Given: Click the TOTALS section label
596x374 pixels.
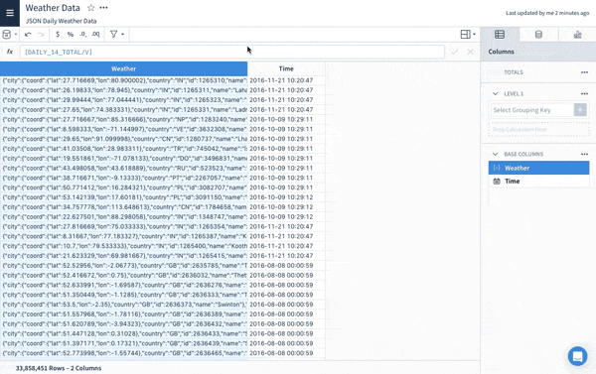Looking at the screenshot, I should pyautogui.click(x=514, y=72).
